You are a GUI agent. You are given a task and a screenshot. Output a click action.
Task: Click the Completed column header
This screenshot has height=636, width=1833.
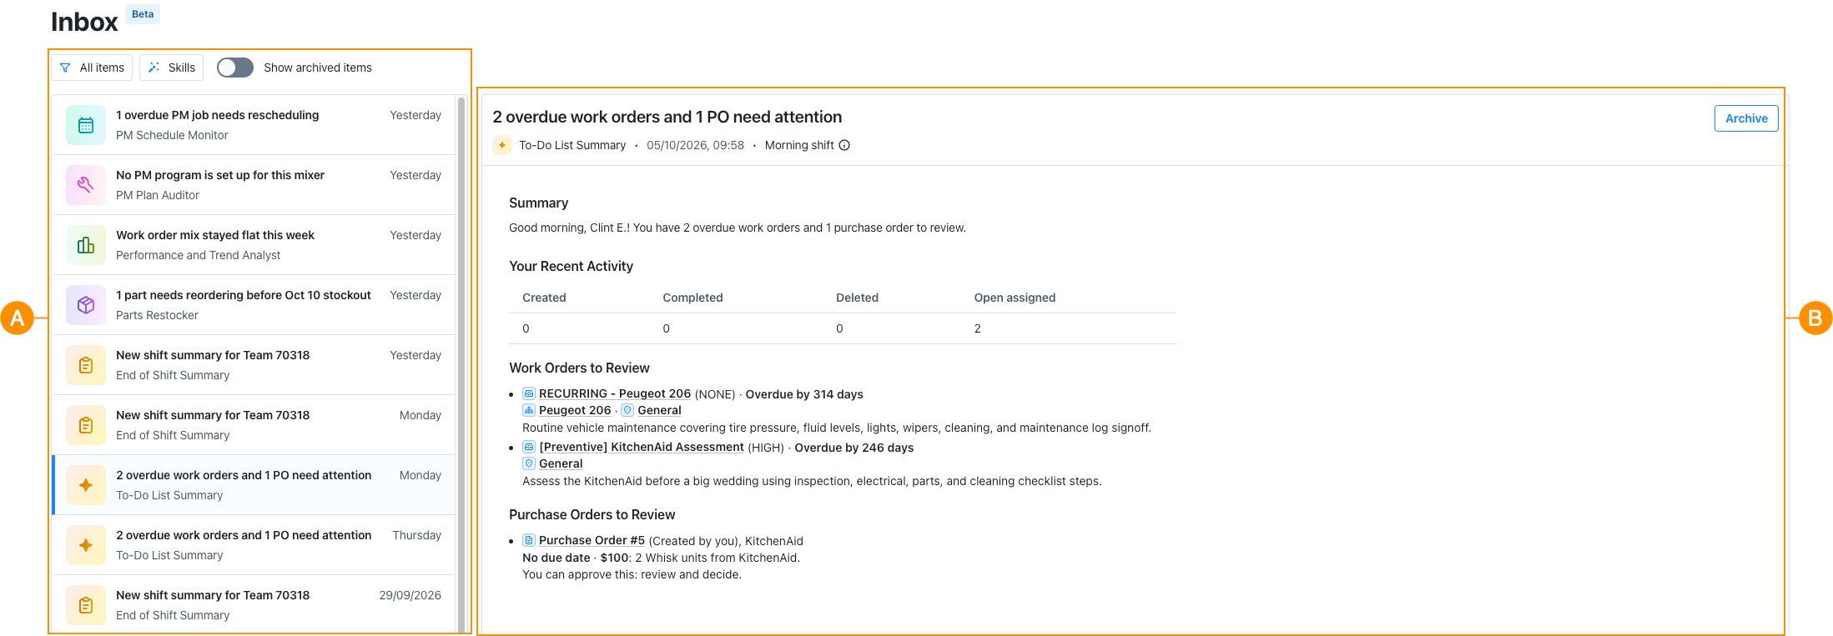coord(692,298)
